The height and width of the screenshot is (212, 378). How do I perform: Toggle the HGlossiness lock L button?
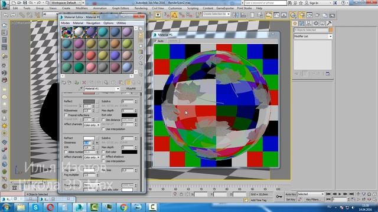(81, 106)
